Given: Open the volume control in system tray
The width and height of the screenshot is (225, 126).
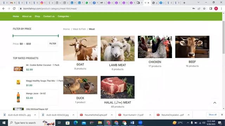Looking at the screenshot, I should [204, 123].
